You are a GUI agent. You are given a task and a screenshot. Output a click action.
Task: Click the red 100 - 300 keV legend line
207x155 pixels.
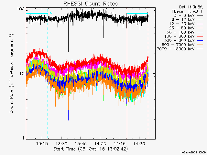[x=200, y=36]
